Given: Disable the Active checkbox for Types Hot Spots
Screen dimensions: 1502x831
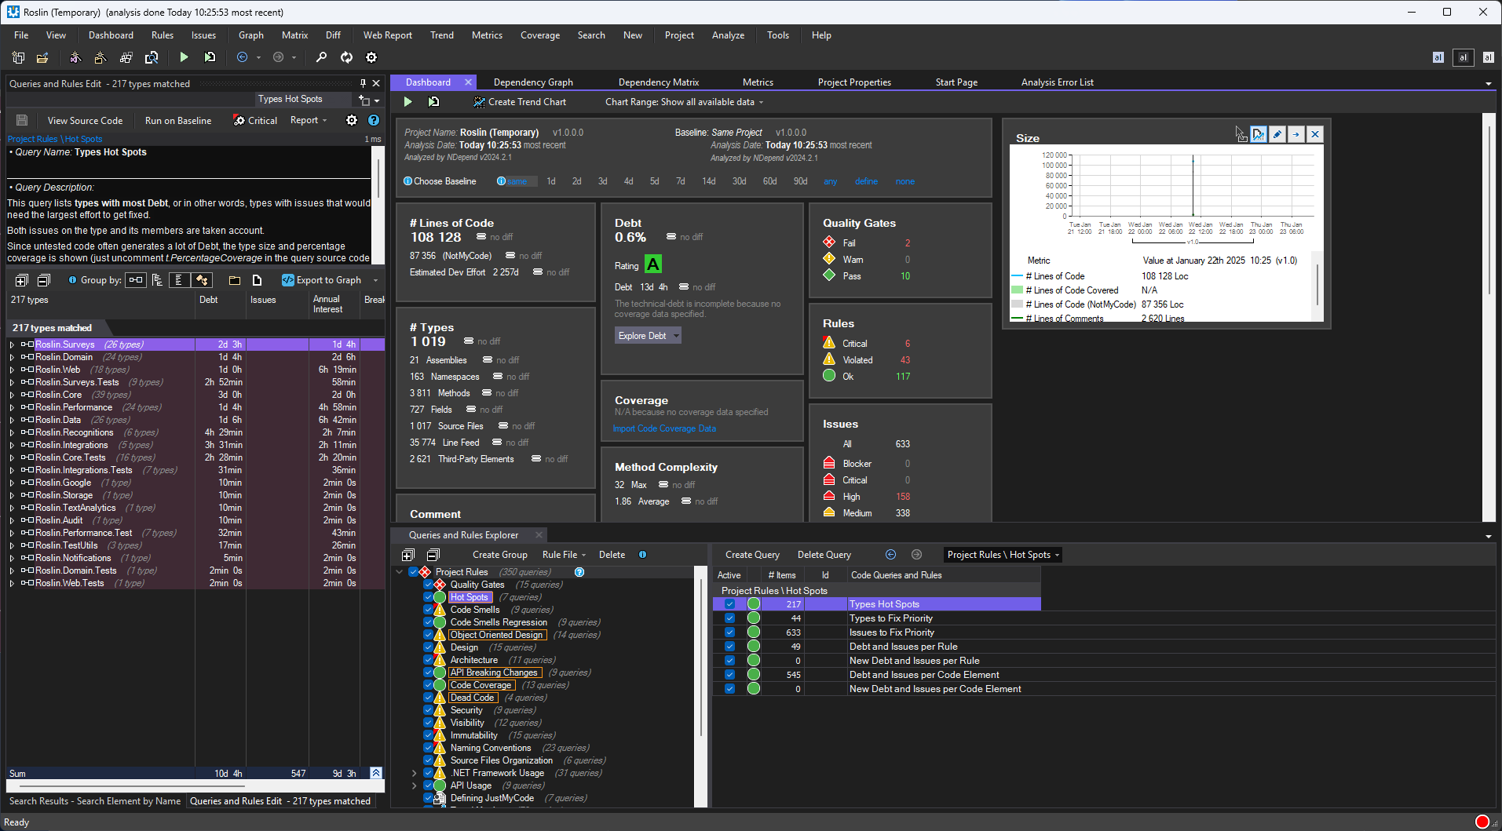Looking at the screenshot, I should point(729,603).
